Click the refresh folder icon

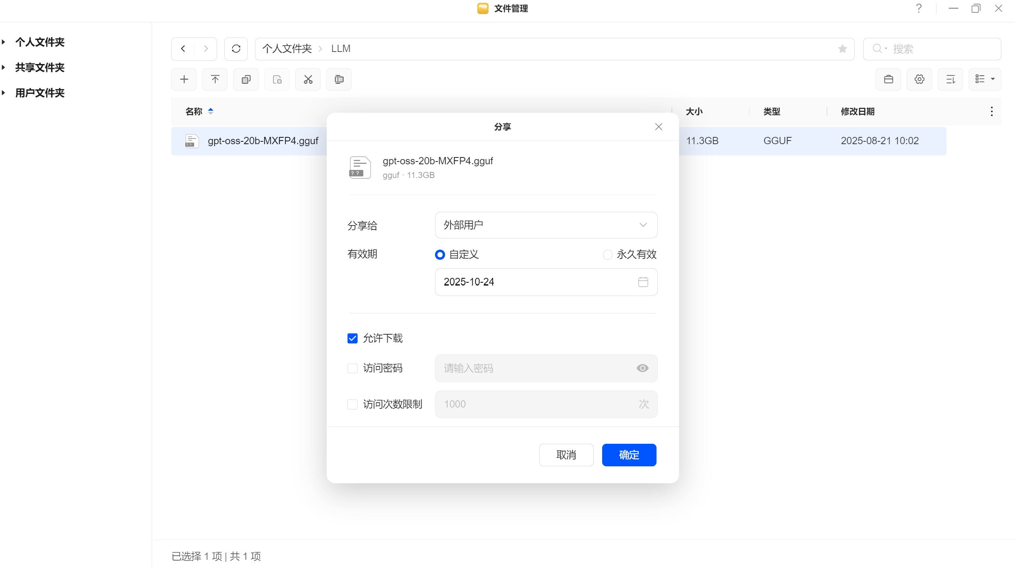tap(236, 49)
